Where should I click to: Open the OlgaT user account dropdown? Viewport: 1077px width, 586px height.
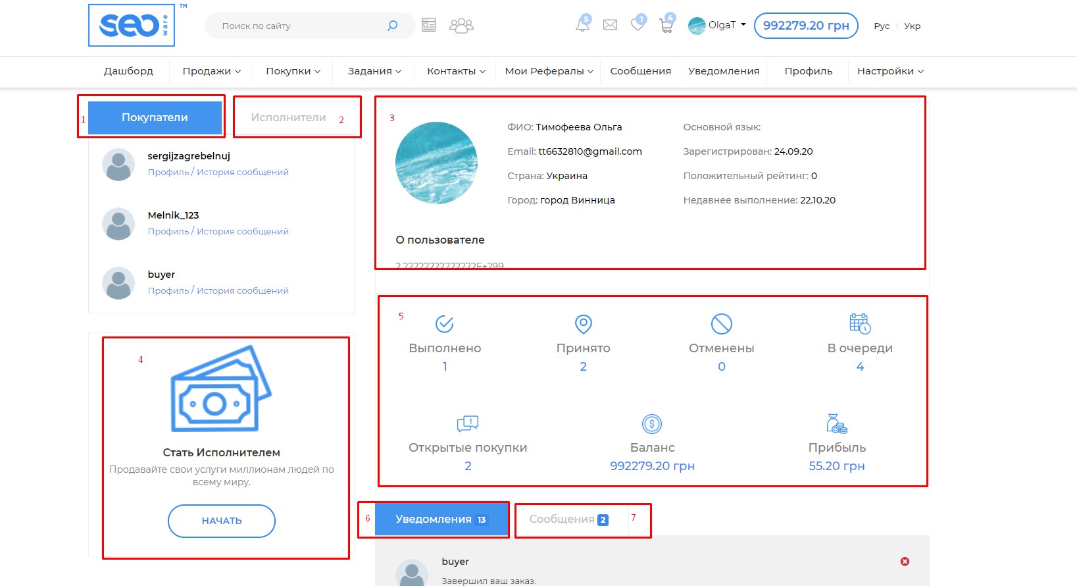coord(717,25)
